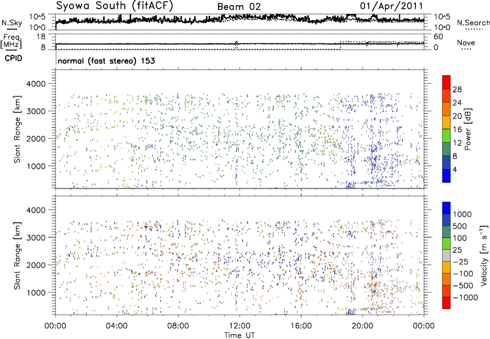Pick the teal 8–12 dB power swatch
This screenshot has height=339, width=490.
point(447,149)
